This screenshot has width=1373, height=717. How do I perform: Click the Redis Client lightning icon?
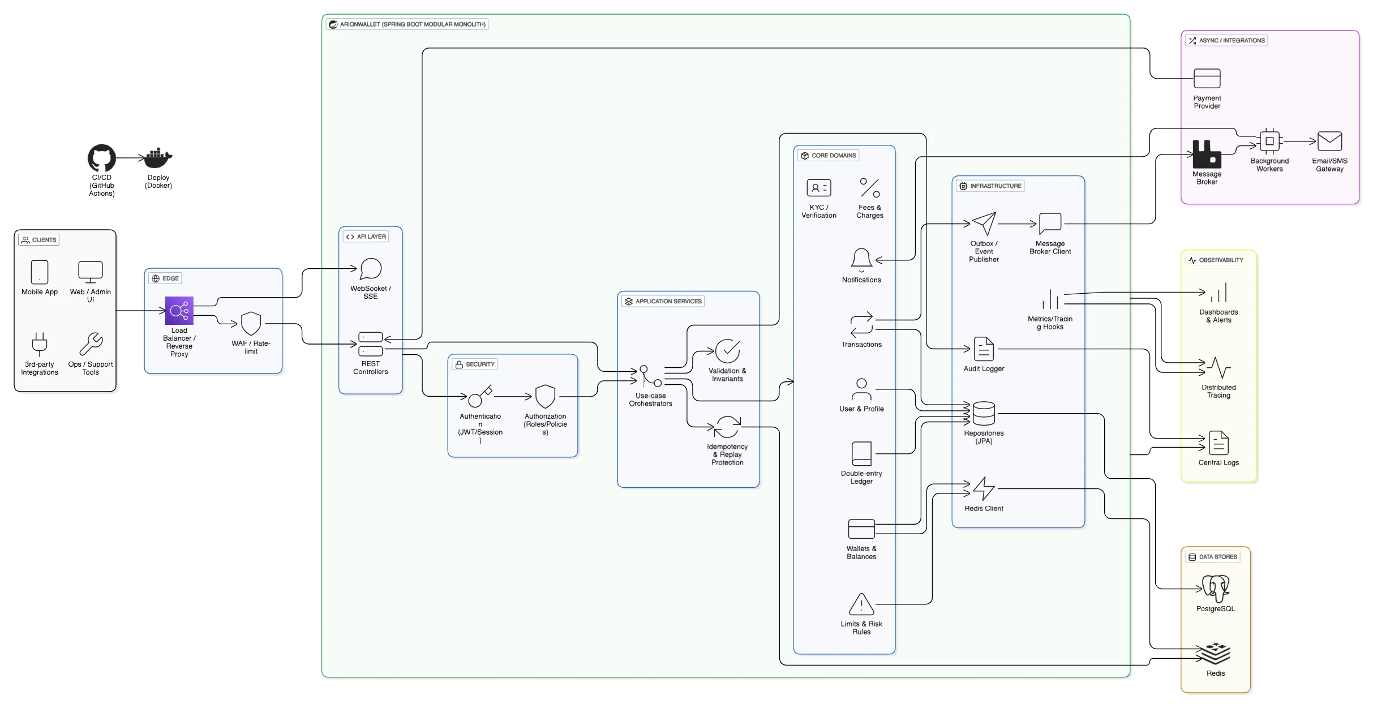point(984,488)
